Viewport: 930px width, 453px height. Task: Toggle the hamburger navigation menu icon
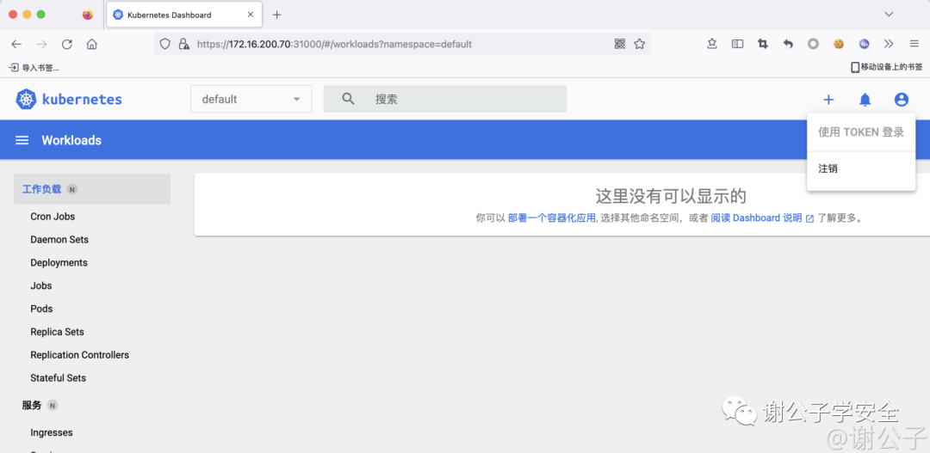[x=22, y=140]
